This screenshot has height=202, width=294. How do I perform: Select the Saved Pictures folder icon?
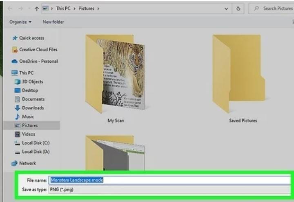pyautogui.click(x=239, y=73)
